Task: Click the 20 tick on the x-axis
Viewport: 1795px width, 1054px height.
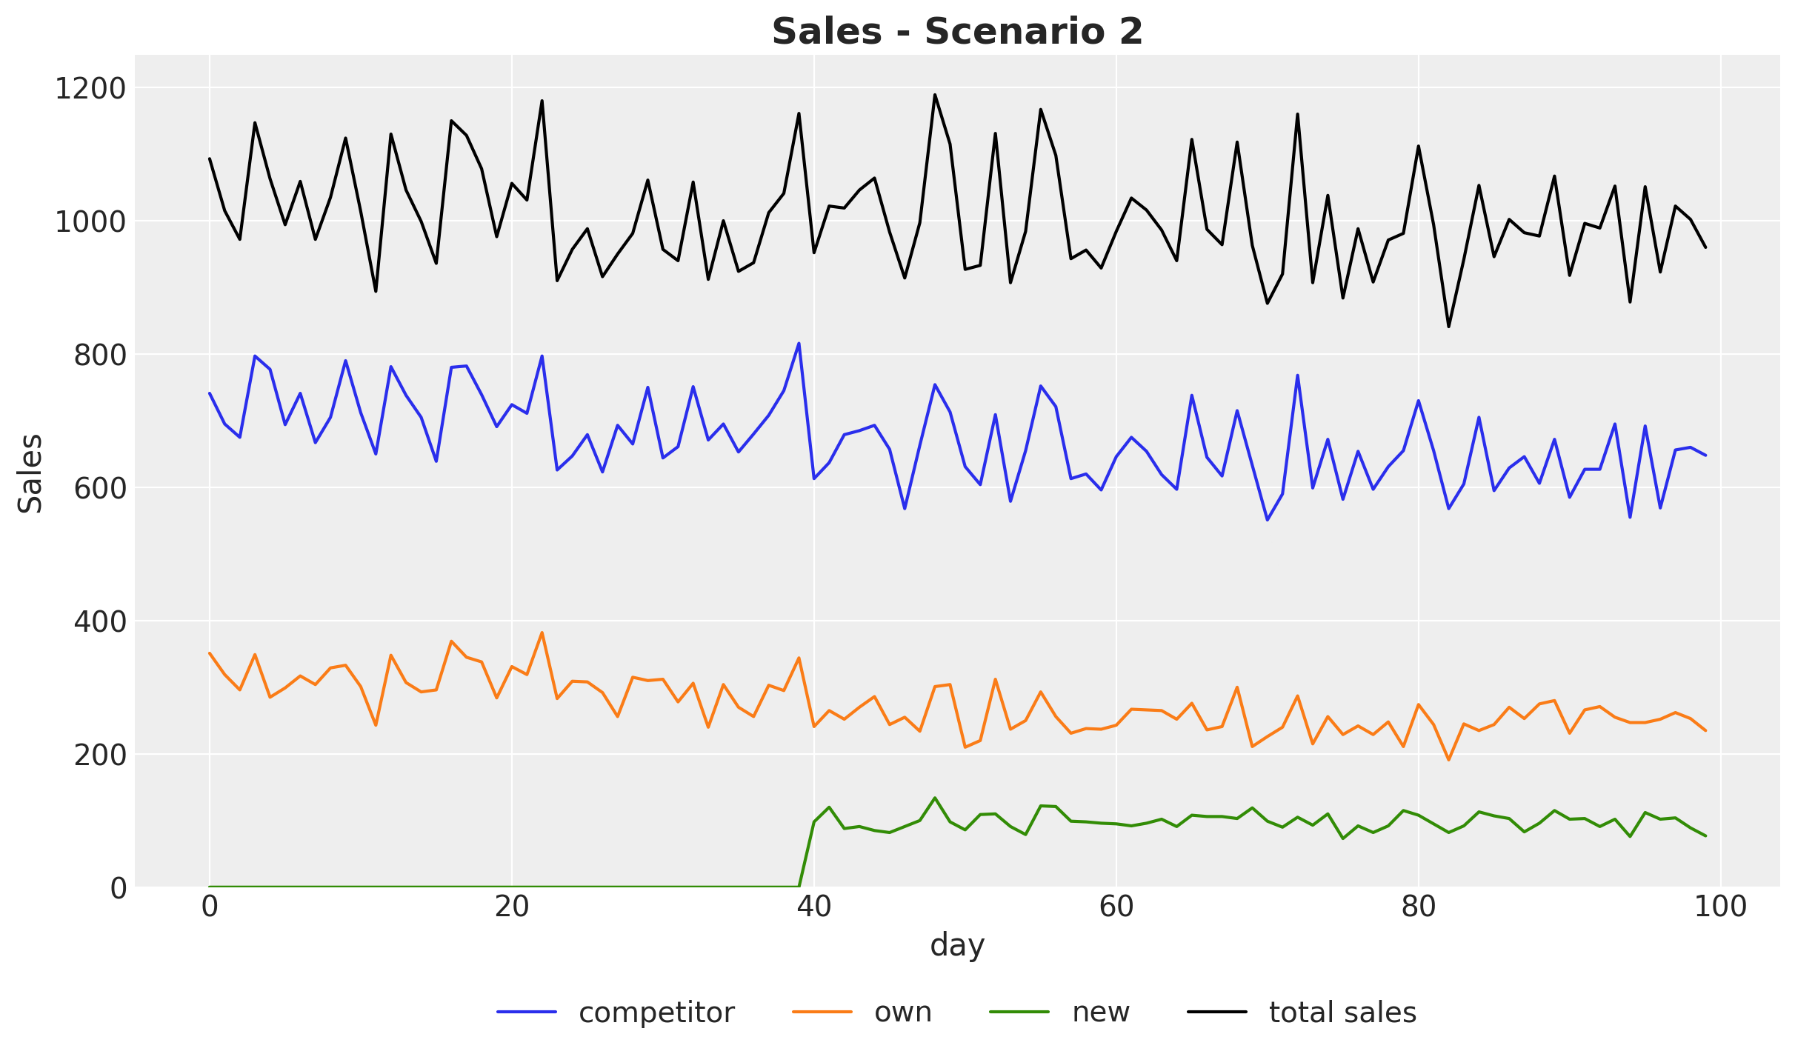Action: [511, 907]
